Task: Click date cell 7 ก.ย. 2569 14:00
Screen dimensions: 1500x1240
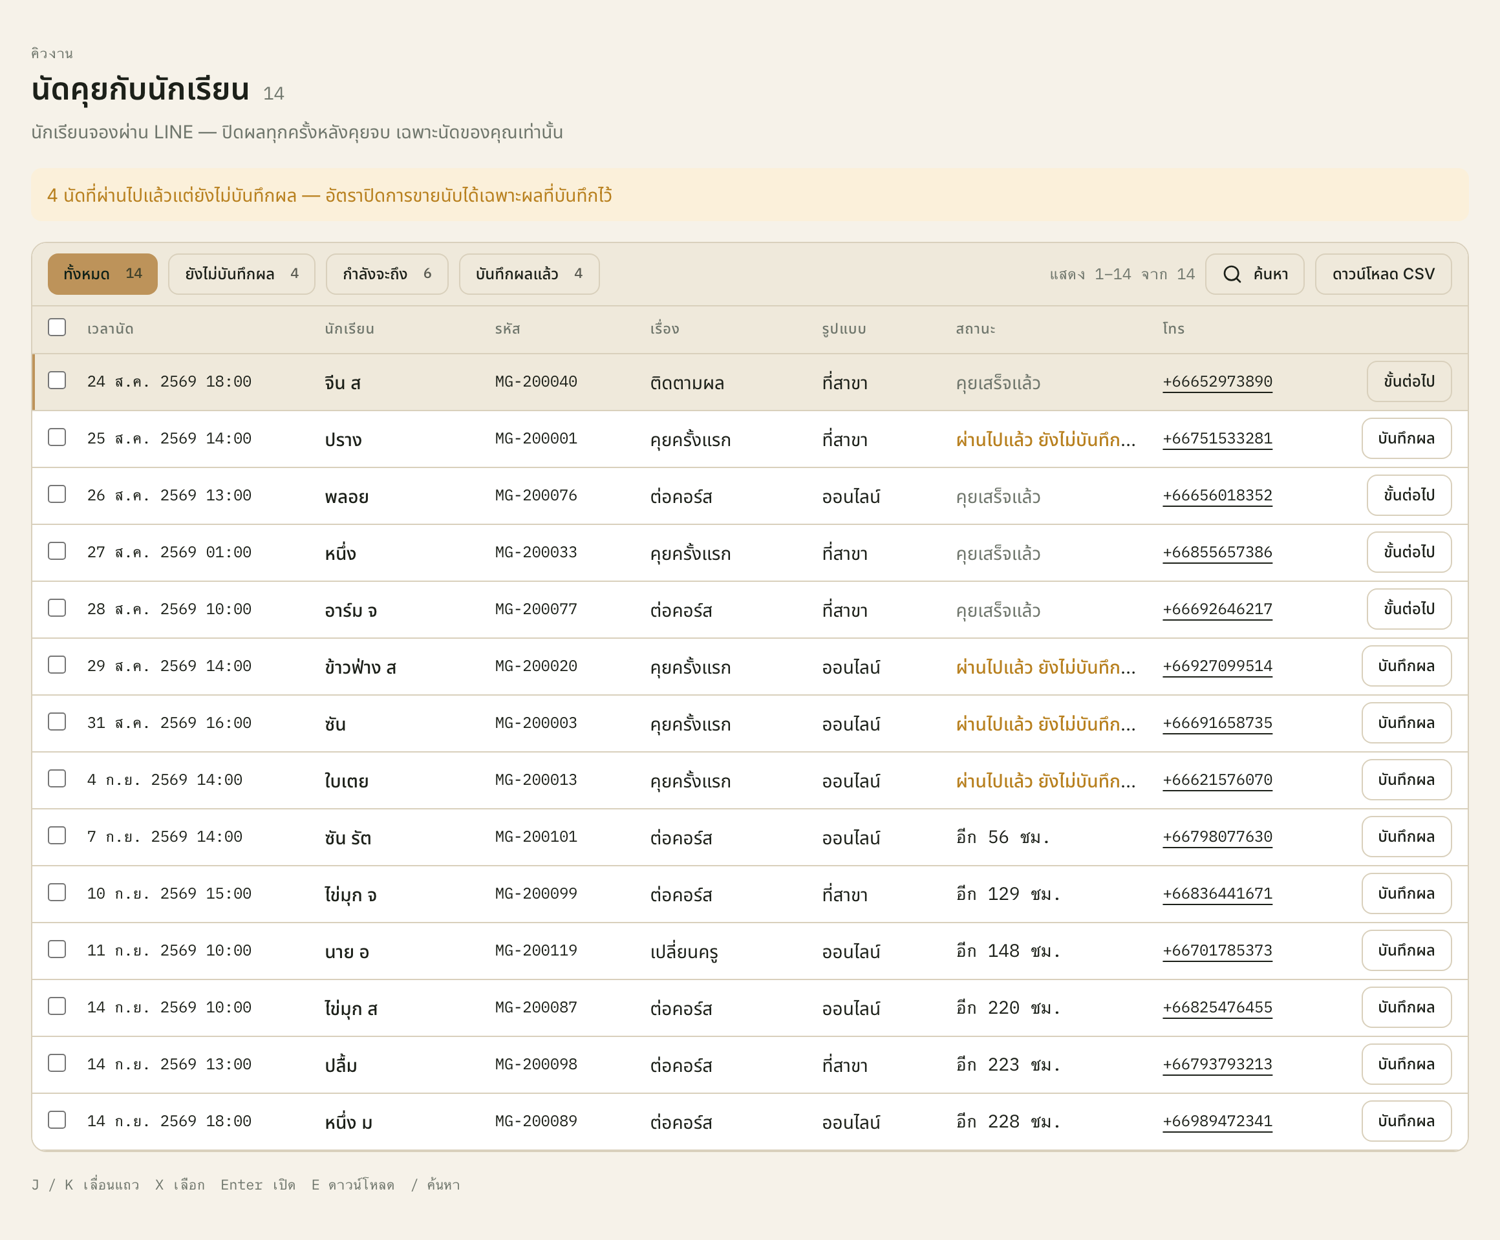Action: (164, 837)
